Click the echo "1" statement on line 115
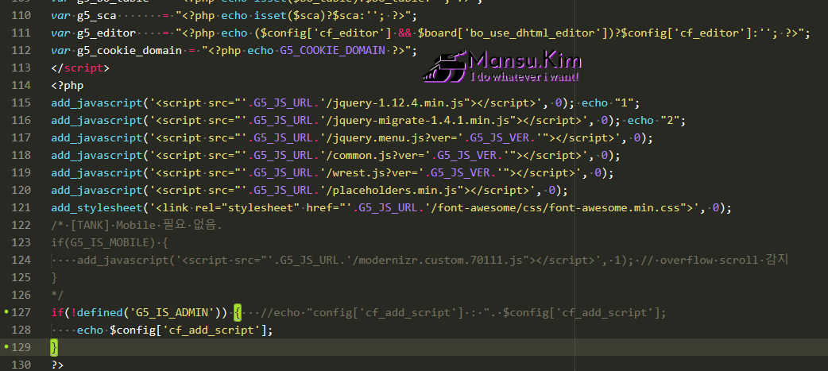Image resolution: width=828 pixels, height=371 pixels. click(610, 103)
